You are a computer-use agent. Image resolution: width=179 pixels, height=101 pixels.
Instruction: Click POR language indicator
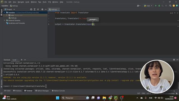pyautogui.click(x=150, y=98)
